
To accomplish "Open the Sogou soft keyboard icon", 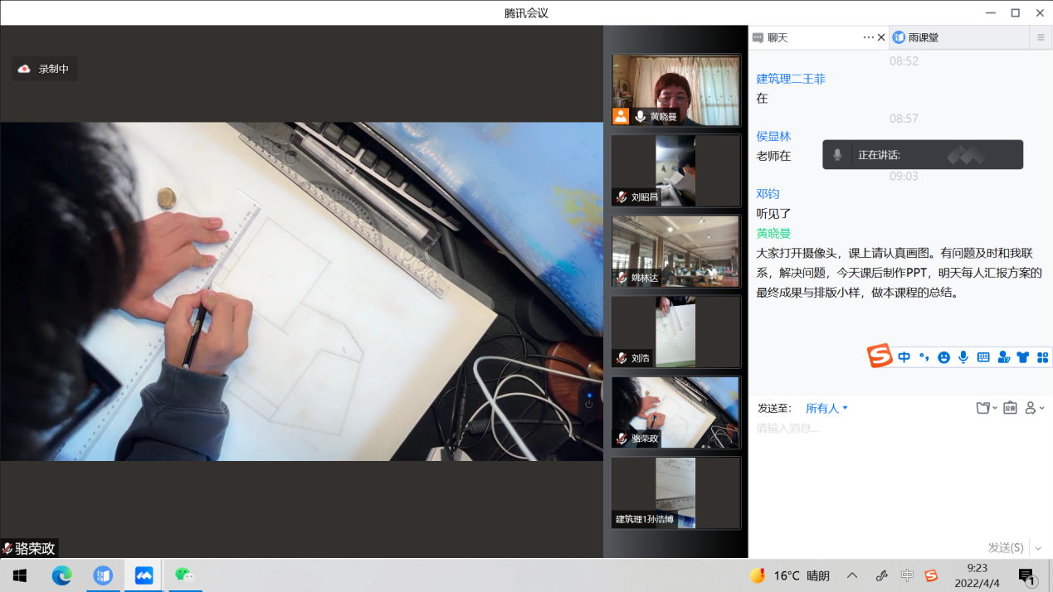I will tap(983, 357).
